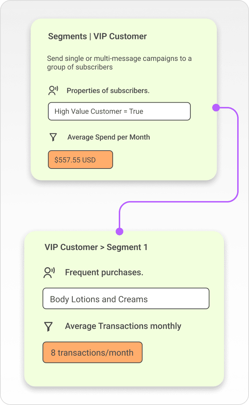Select the purple connector dot above Segment 1 card
The image size is (249, 405).
click(119, 231)
